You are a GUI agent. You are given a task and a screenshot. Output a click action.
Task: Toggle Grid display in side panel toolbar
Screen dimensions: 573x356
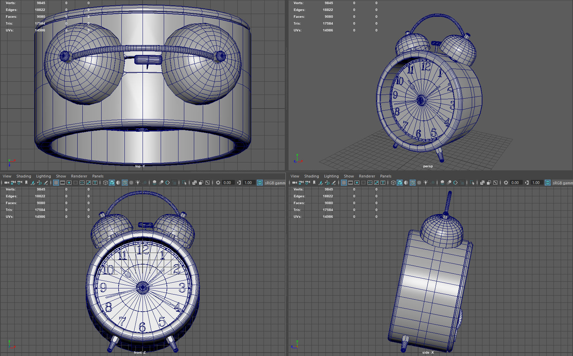click(344, 183)
